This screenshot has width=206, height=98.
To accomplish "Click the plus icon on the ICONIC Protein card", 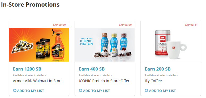I will click(80, 90).
